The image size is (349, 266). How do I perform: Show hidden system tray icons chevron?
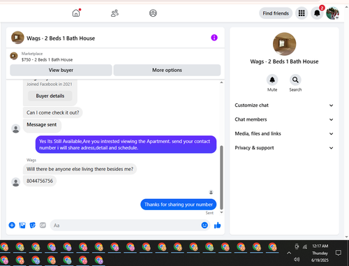point(289,253)
